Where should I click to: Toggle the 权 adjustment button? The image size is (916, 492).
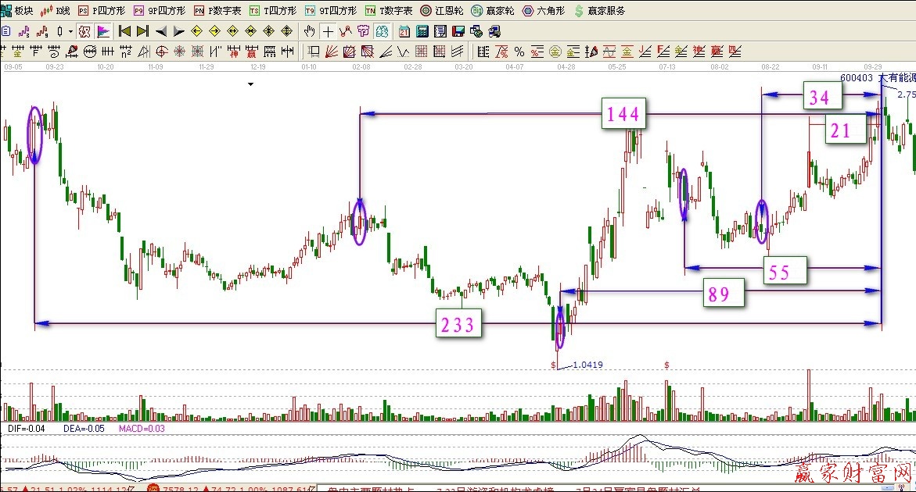tap(84, 31)
